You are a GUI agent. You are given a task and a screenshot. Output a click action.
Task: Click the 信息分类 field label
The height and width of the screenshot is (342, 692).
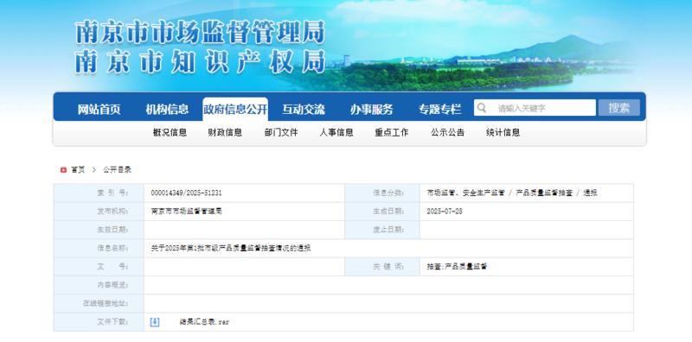coord(388,193)
